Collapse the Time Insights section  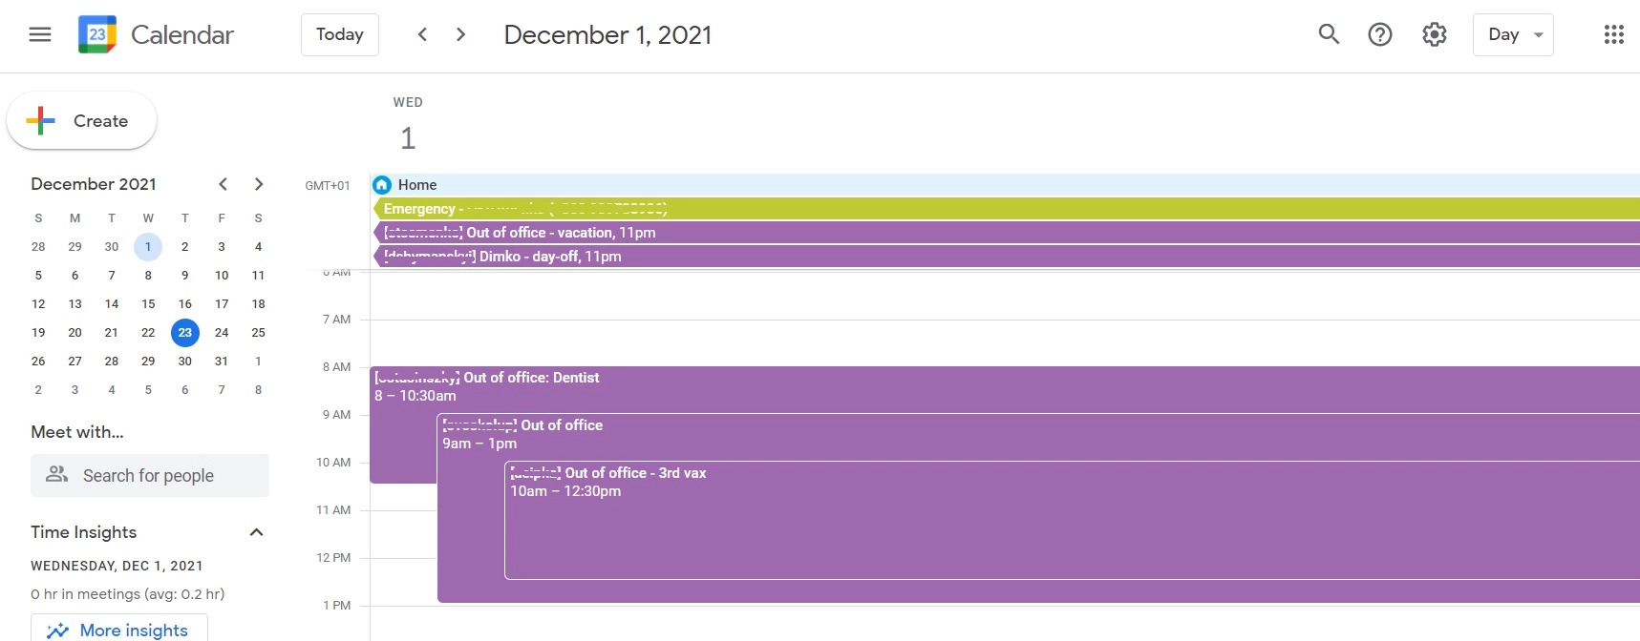(256, 532)
